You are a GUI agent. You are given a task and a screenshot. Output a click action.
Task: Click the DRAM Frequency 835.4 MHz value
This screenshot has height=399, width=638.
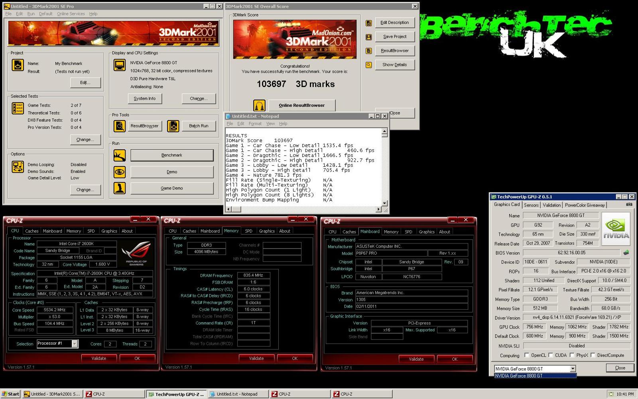pyautogui.click(x=253, y=275)
